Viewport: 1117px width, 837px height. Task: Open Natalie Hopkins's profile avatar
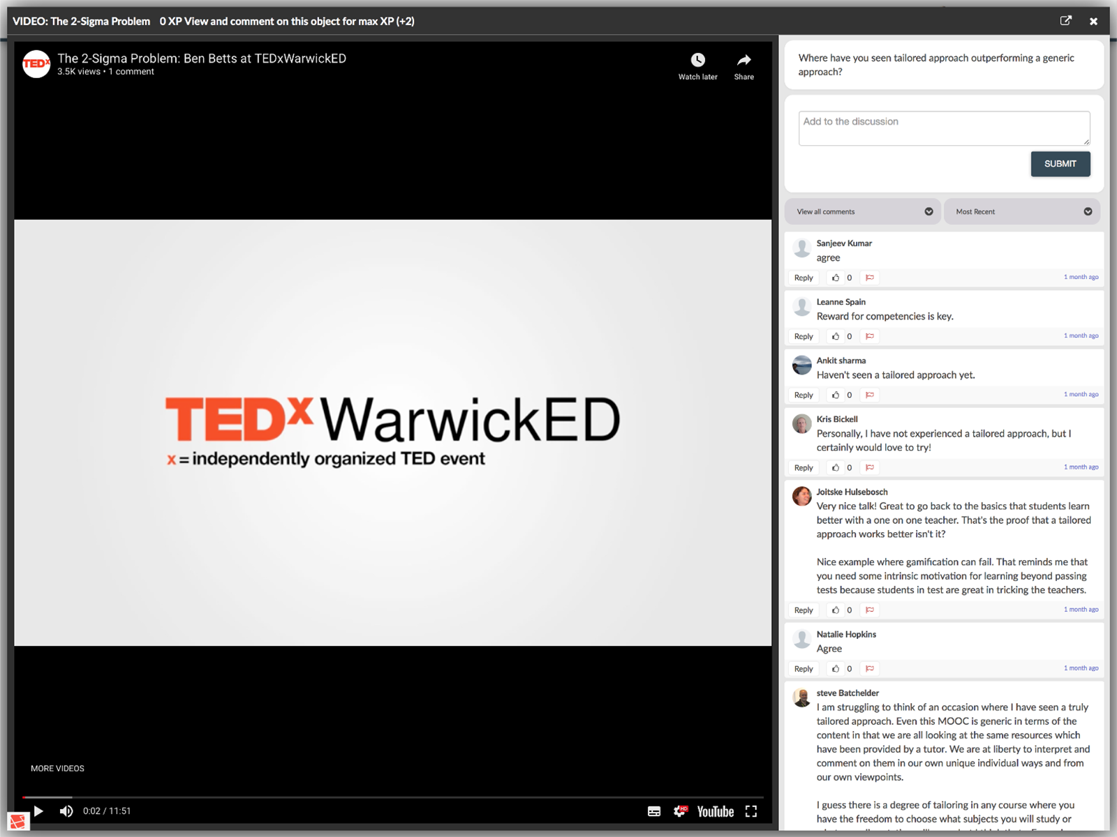point(802,638)
